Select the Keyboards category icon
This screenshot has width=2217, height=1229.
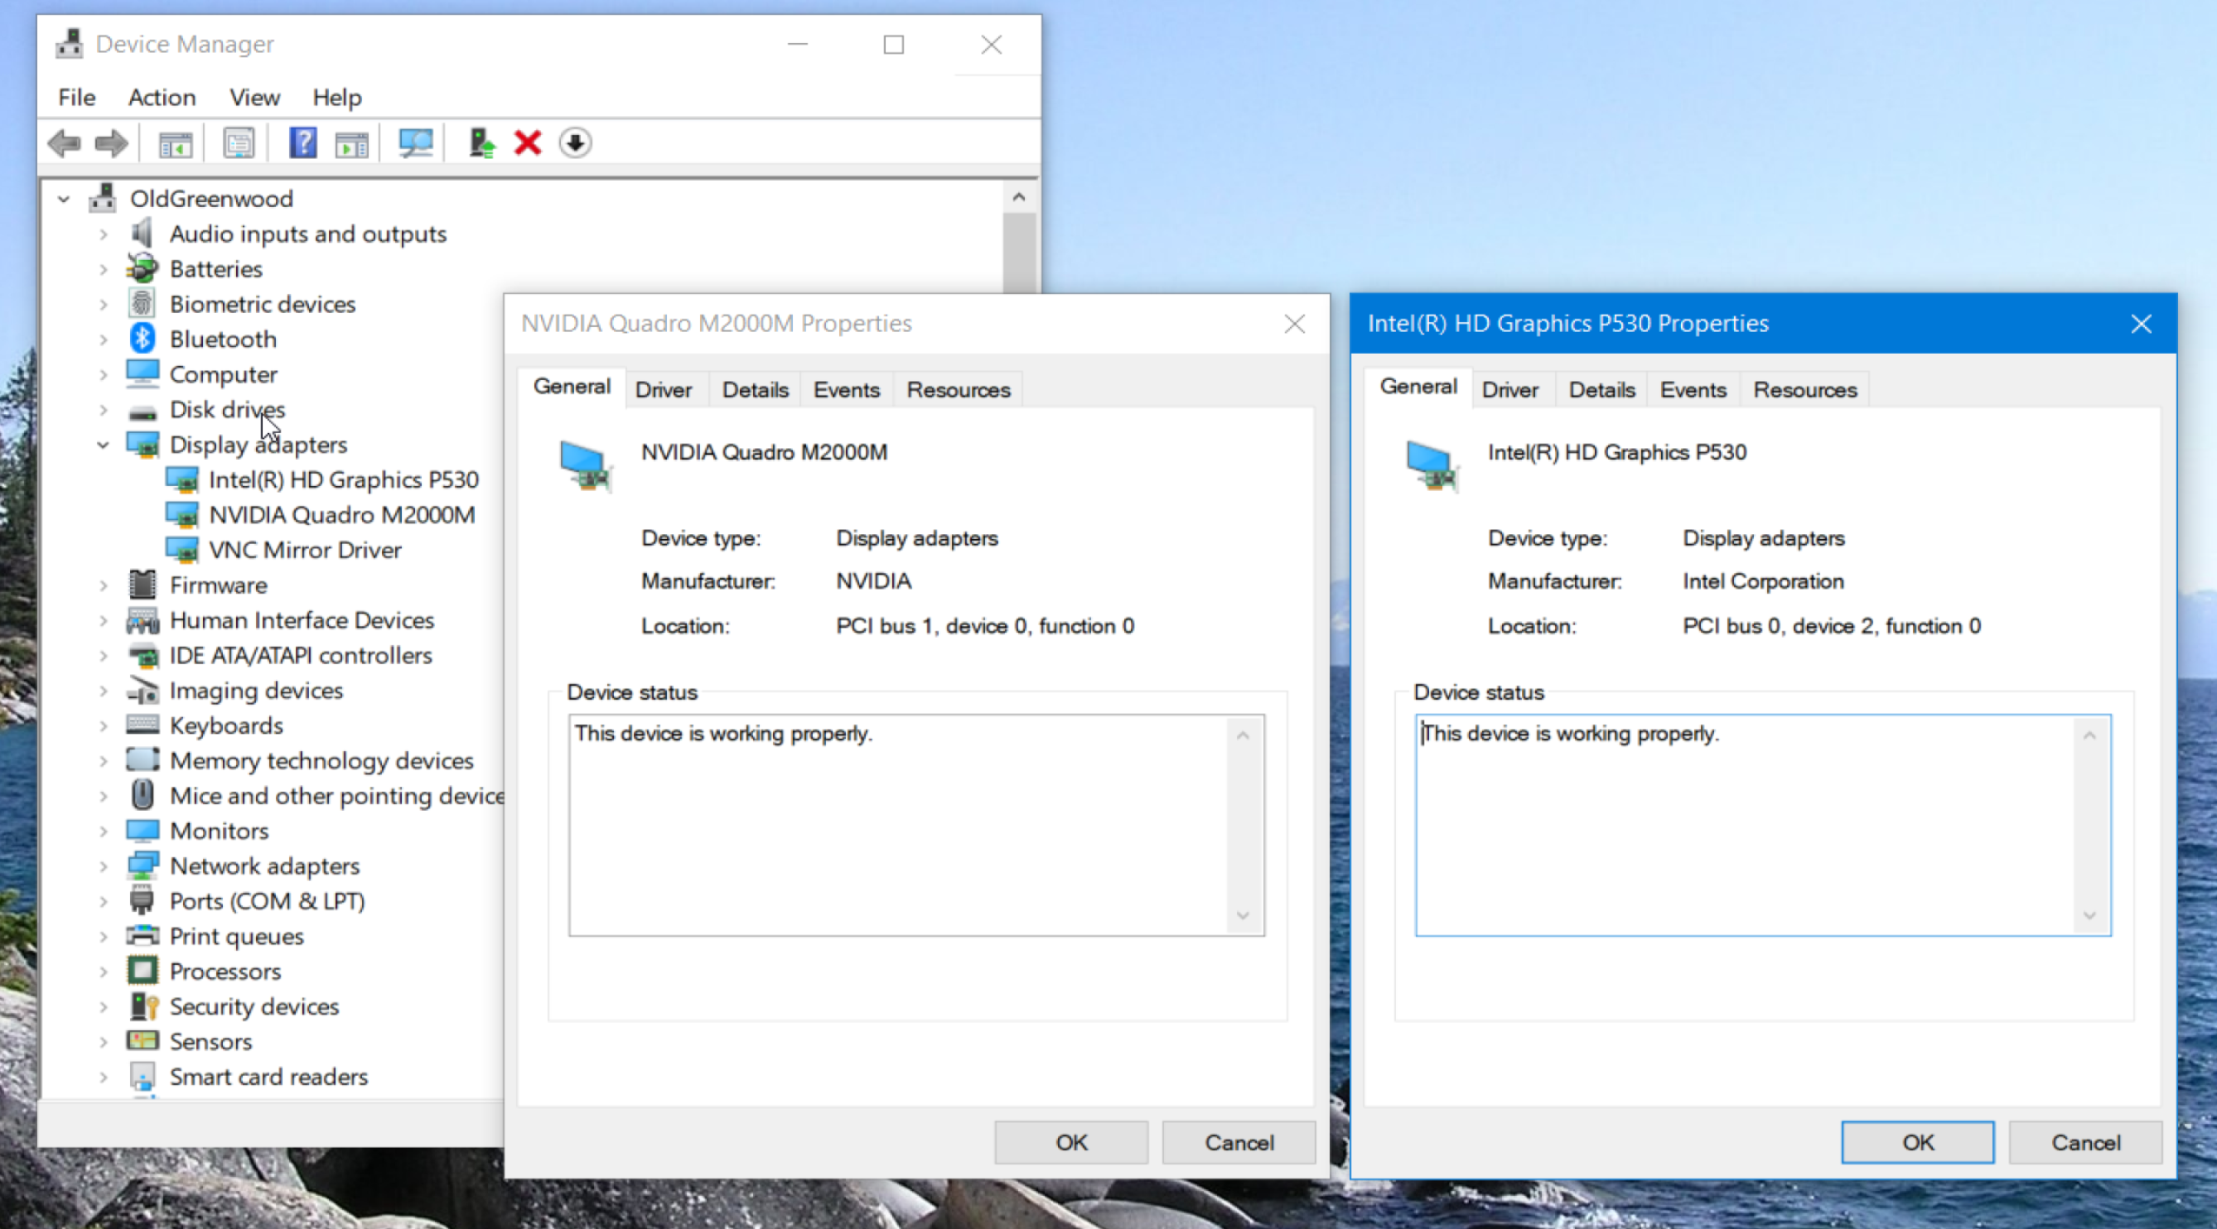pyautogui.click(x=142, y=725)
